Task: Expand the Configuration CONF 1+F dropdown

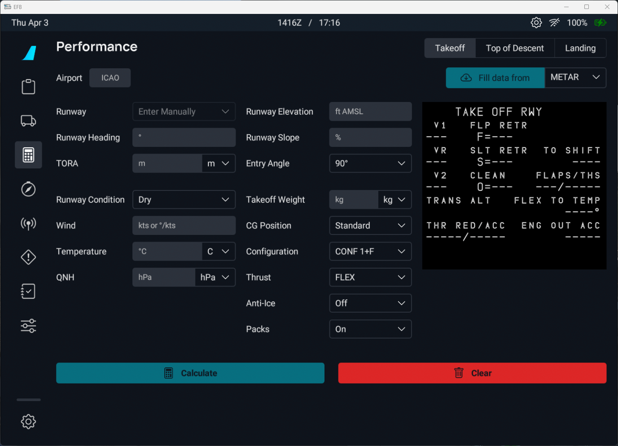Action: (370, 252)
